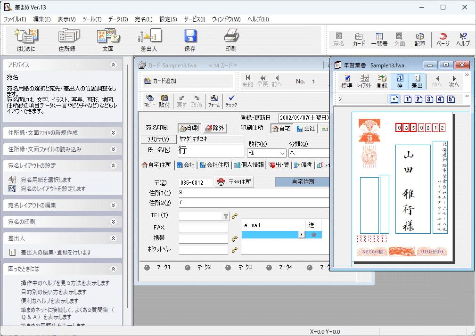Click the >> chevron on 年賀葉書 toolbar
This screenshot has width=476, height=336.
tap(466, 74)
